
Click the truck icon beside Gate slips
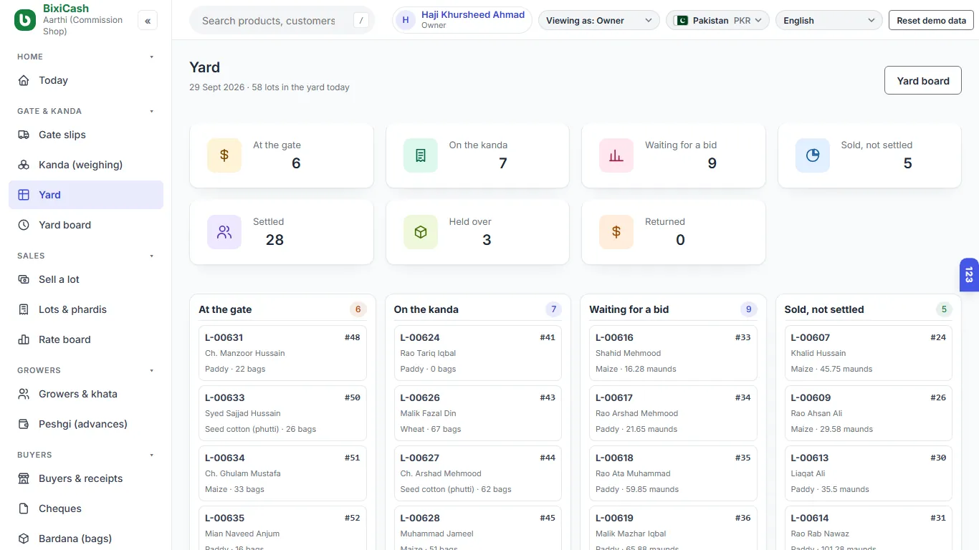(x=24, y=135)
